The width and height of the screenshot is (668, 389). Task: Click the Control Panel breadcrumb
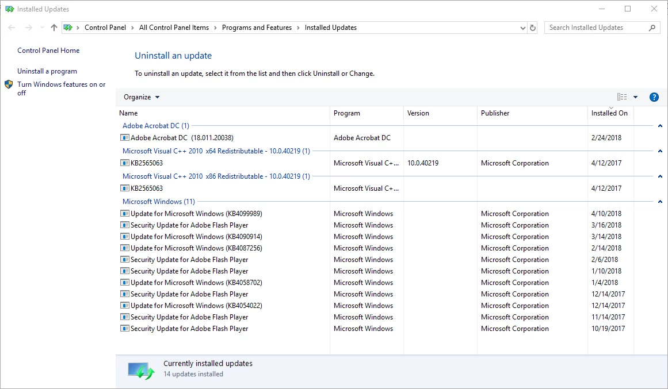[x=105, y=28]
